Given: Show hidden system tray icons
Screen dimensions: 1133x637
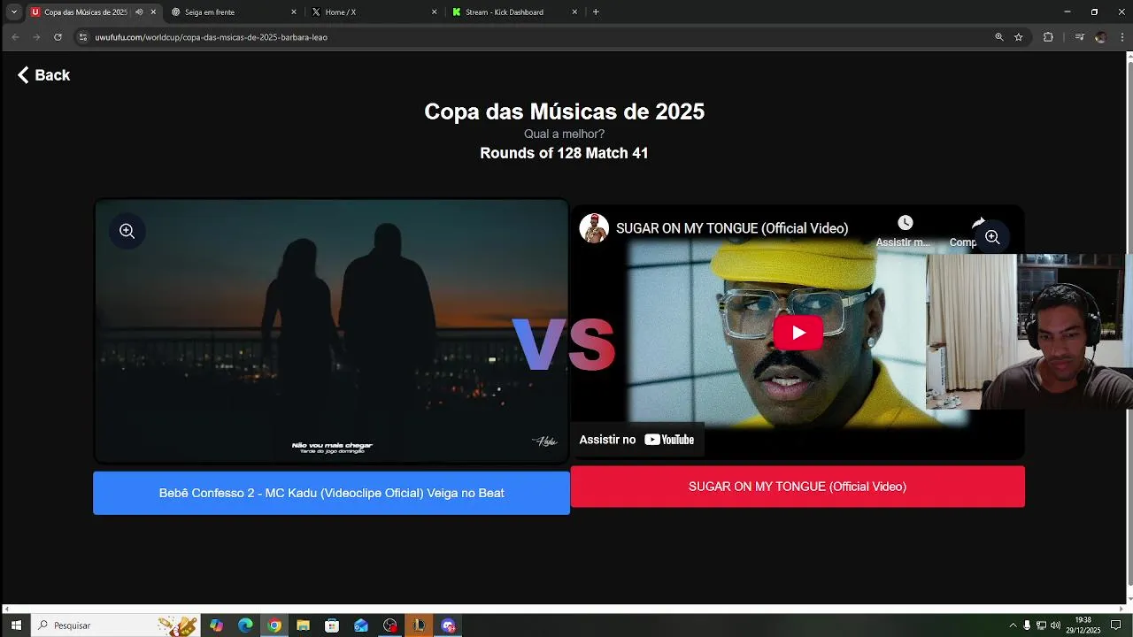Looking at the screenshot, I should (x=1013, y=625).
